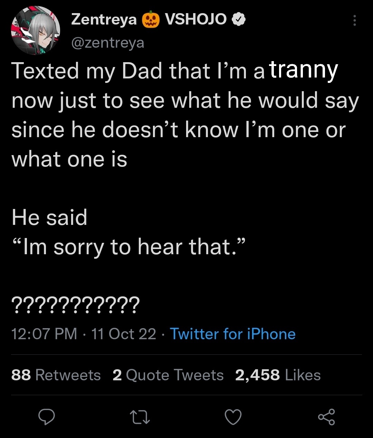The image size is (373, 438).
Task: Click the 12:07 PM timestamp
Action: (x=44, y=334)
